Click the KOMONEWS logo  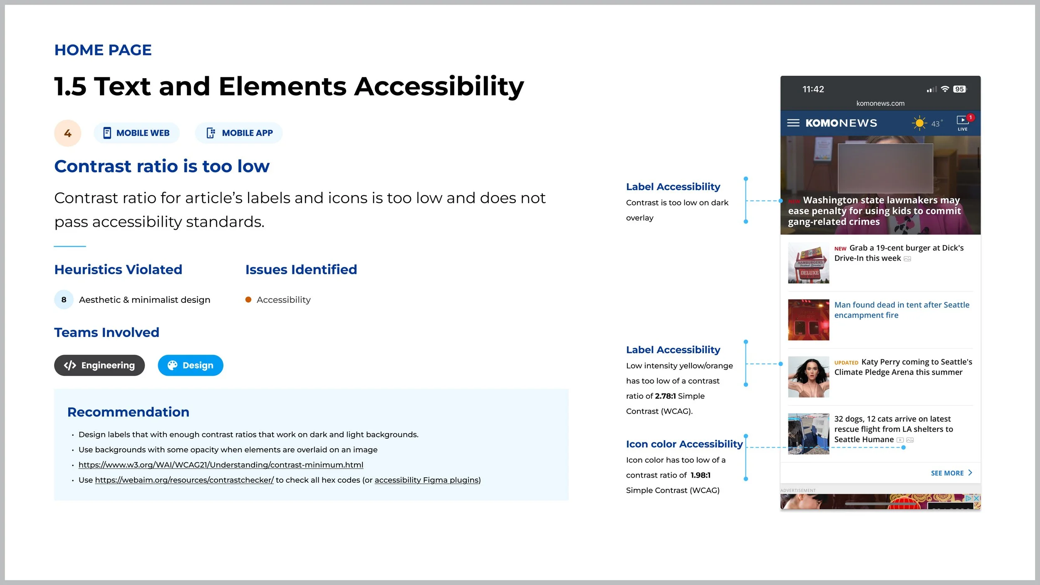[841, 123]
